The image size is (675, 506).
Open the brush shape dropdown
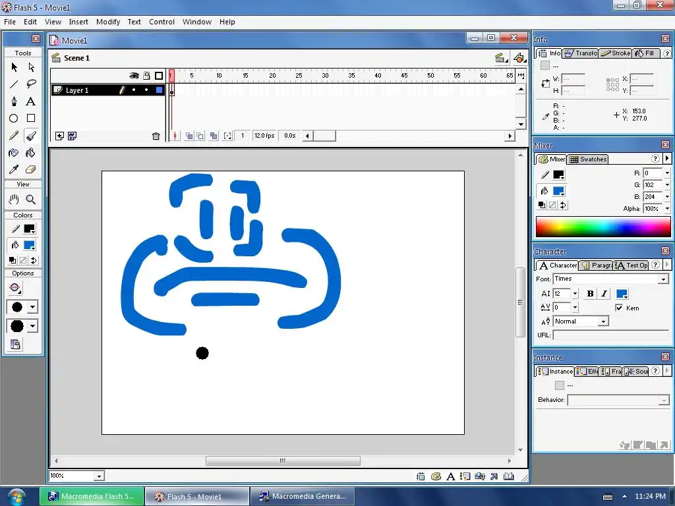click(x=33, y=326)
